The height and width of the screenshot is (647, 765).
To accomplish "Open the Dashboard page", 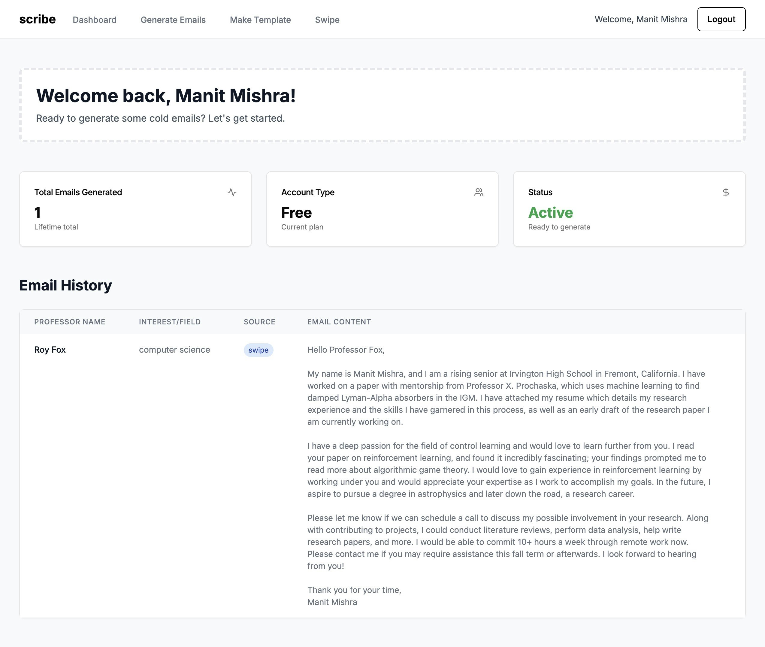I will [95, 20].
